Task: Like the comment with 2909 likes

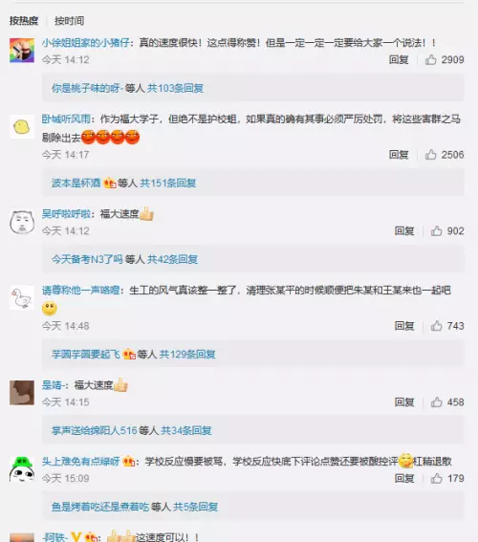Action: click(x=430, y=60)
